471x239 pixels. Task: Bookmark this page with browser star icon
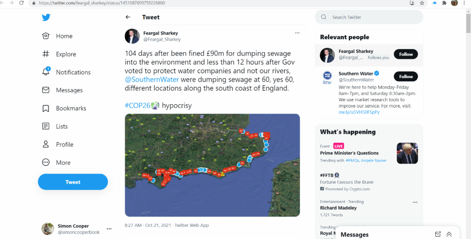pos(422,3)
